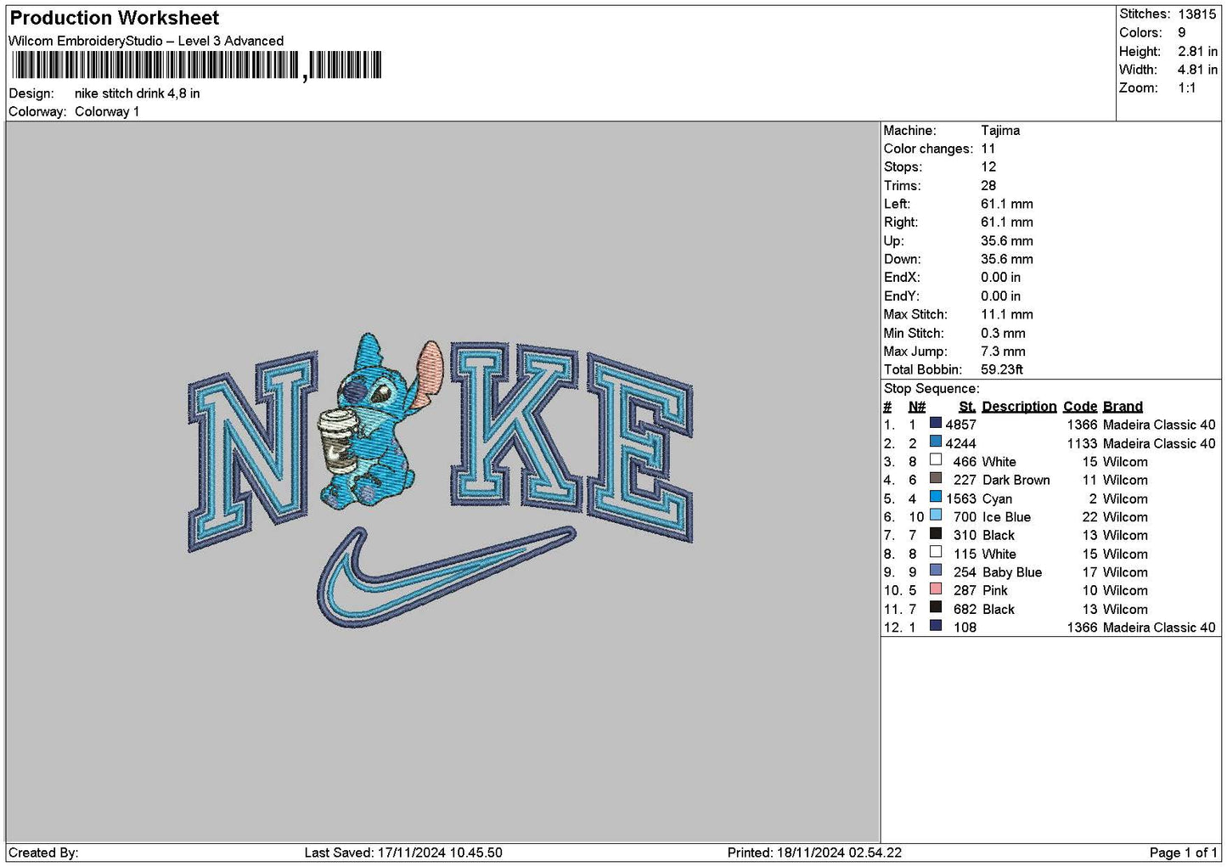Click the Up value 35.6 mm
1227x867 pixels.
pos(1007,241)
